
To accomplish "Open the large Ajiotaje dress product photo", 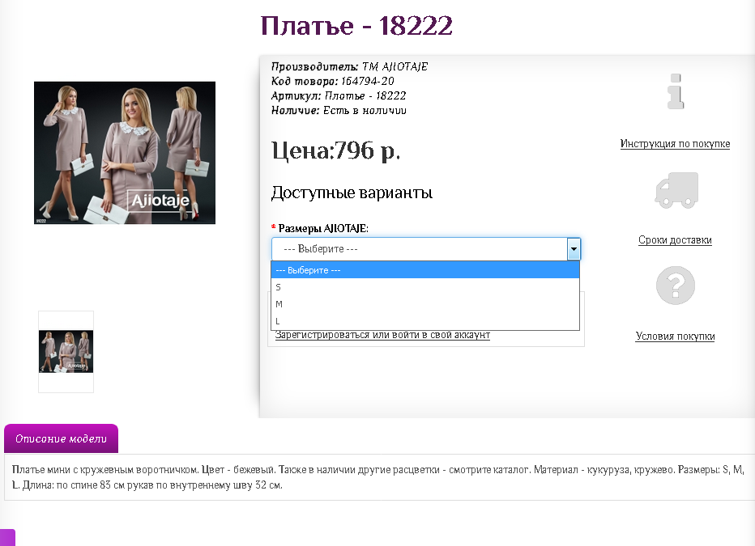I will coord(125,152).
